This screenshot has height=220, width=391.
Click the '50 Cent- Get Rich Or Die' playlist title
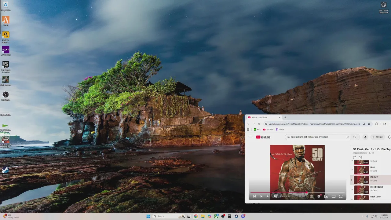[372, 149]
